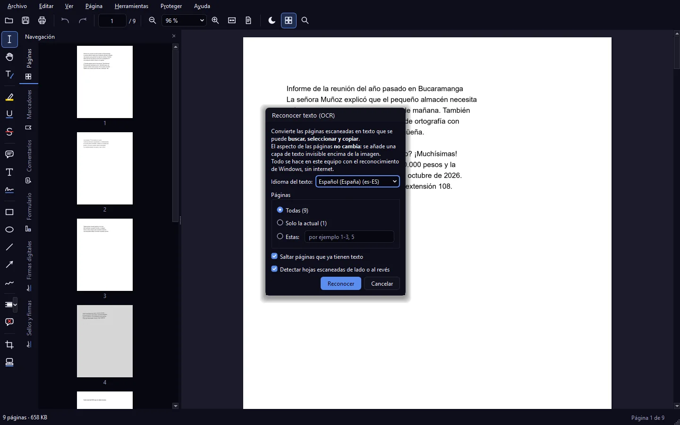
Task: Open file with the folder icon
Action: [x=9, y=20]
